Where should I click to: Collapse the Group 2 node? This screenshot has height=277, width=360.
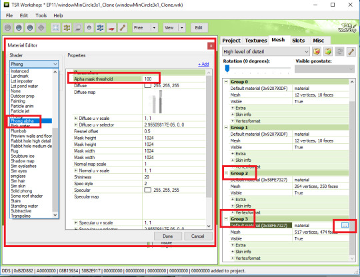[226, 173]
